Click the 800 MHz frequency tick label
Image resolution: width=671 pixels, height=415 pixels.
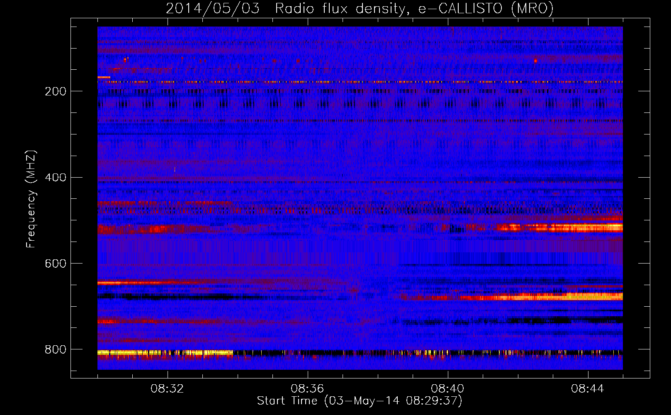click(56, 350)
